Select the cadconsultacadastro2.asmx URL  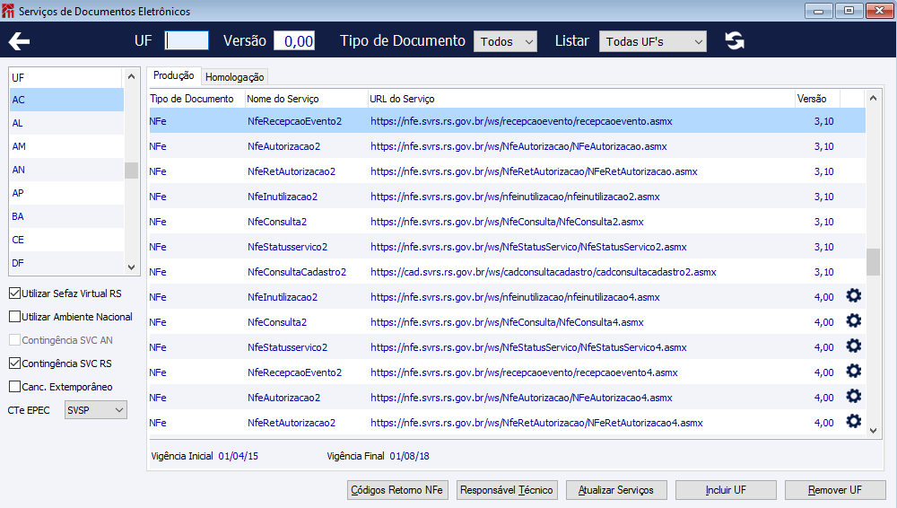click(543, 272)
